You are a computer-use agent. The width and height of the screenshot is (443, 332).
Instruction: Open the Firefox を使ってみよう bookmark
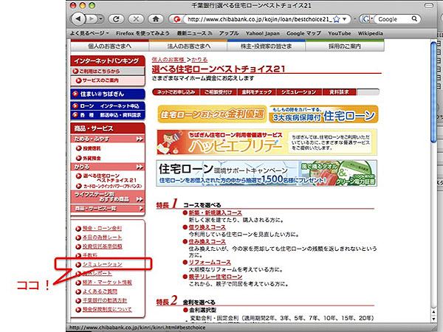click(x=142, y=33)
